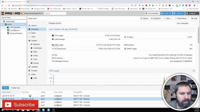Click the Proxmox logo
The image size is (200, 112).
click(x=12, y=13)
